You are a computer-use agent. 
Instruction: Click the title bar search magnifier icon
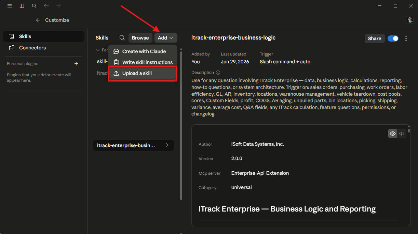coord(34,6)
